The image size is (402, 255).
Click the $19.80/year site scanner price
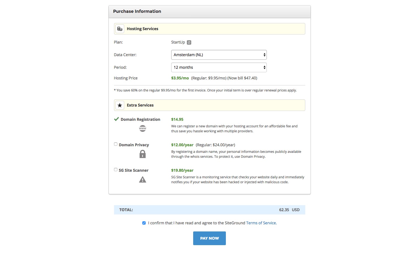[x=182, y=170]
